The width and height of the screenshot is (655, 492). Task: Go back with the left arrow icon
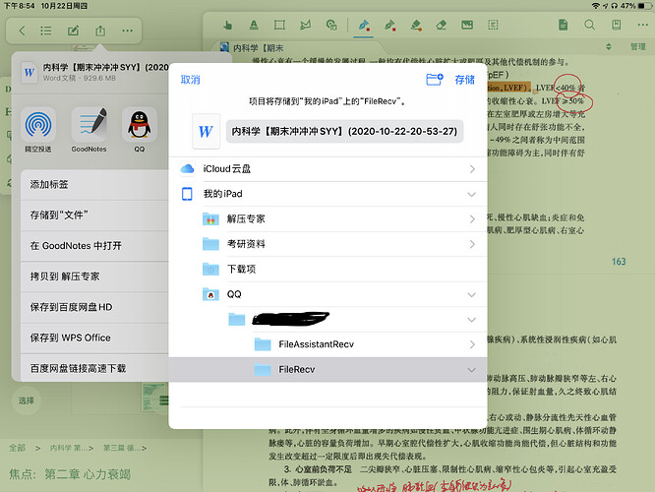[23, 31]
